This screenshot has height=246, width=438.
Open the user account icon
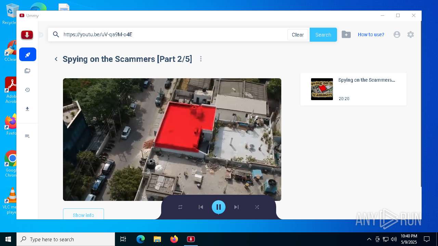tap(397, 35)
